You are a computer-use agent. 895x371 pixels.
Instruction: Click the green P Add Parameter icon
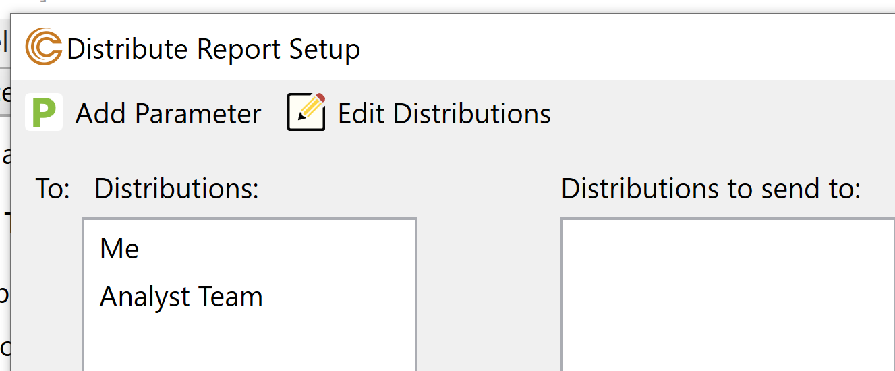coord(44,113)
